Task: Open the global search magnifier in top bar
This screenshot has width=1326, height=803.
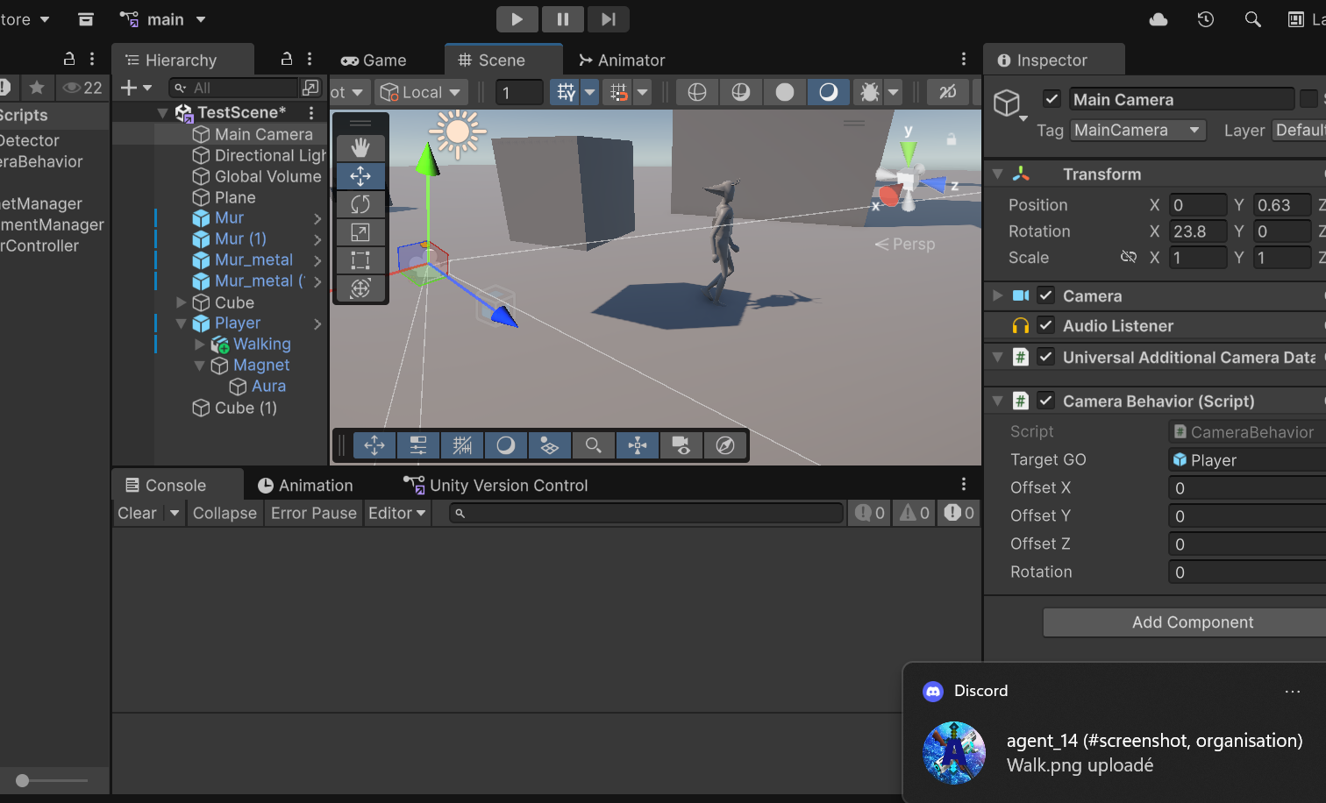Action: pyautogui.click(x=1253, y=19)
